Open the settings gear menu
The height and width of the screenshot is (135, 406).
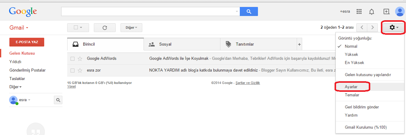[x=393, y=27]
